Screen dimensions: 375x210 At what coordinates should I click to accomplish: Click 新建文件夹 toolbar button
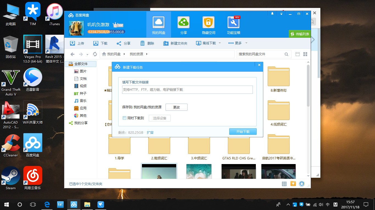tap(175, 43)
